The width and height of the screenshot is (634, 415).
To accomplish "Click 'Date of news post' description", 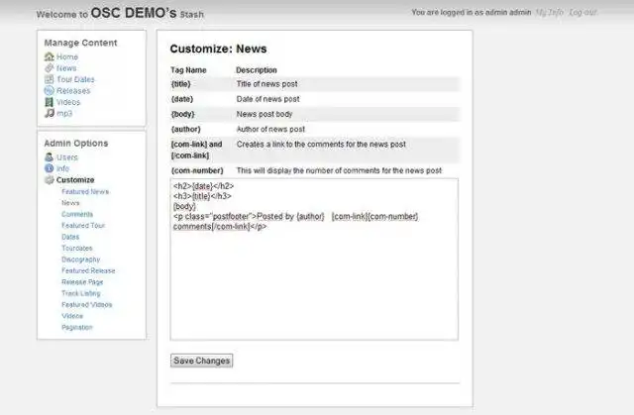I will tap(268, 99).
